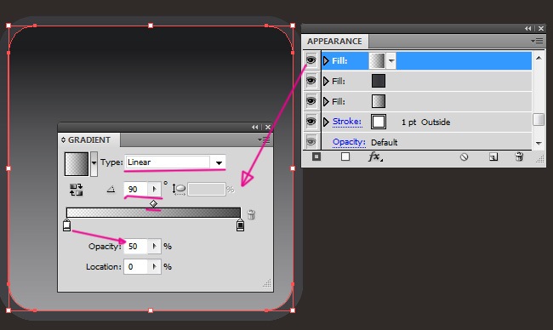Click Reverse Gradient icon in Gradient panel

point(77,190)
